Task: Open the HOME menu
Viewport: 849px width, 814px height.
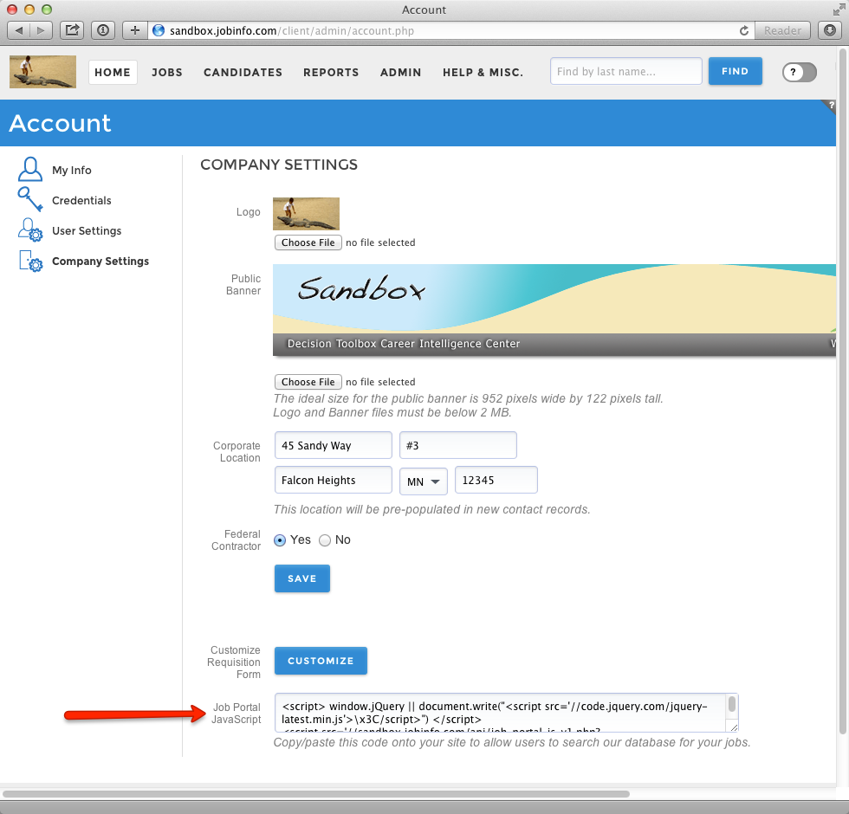Action: (113, 72)
